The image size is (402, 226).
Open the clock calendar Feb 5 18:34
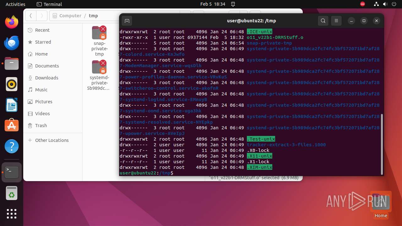213,4
